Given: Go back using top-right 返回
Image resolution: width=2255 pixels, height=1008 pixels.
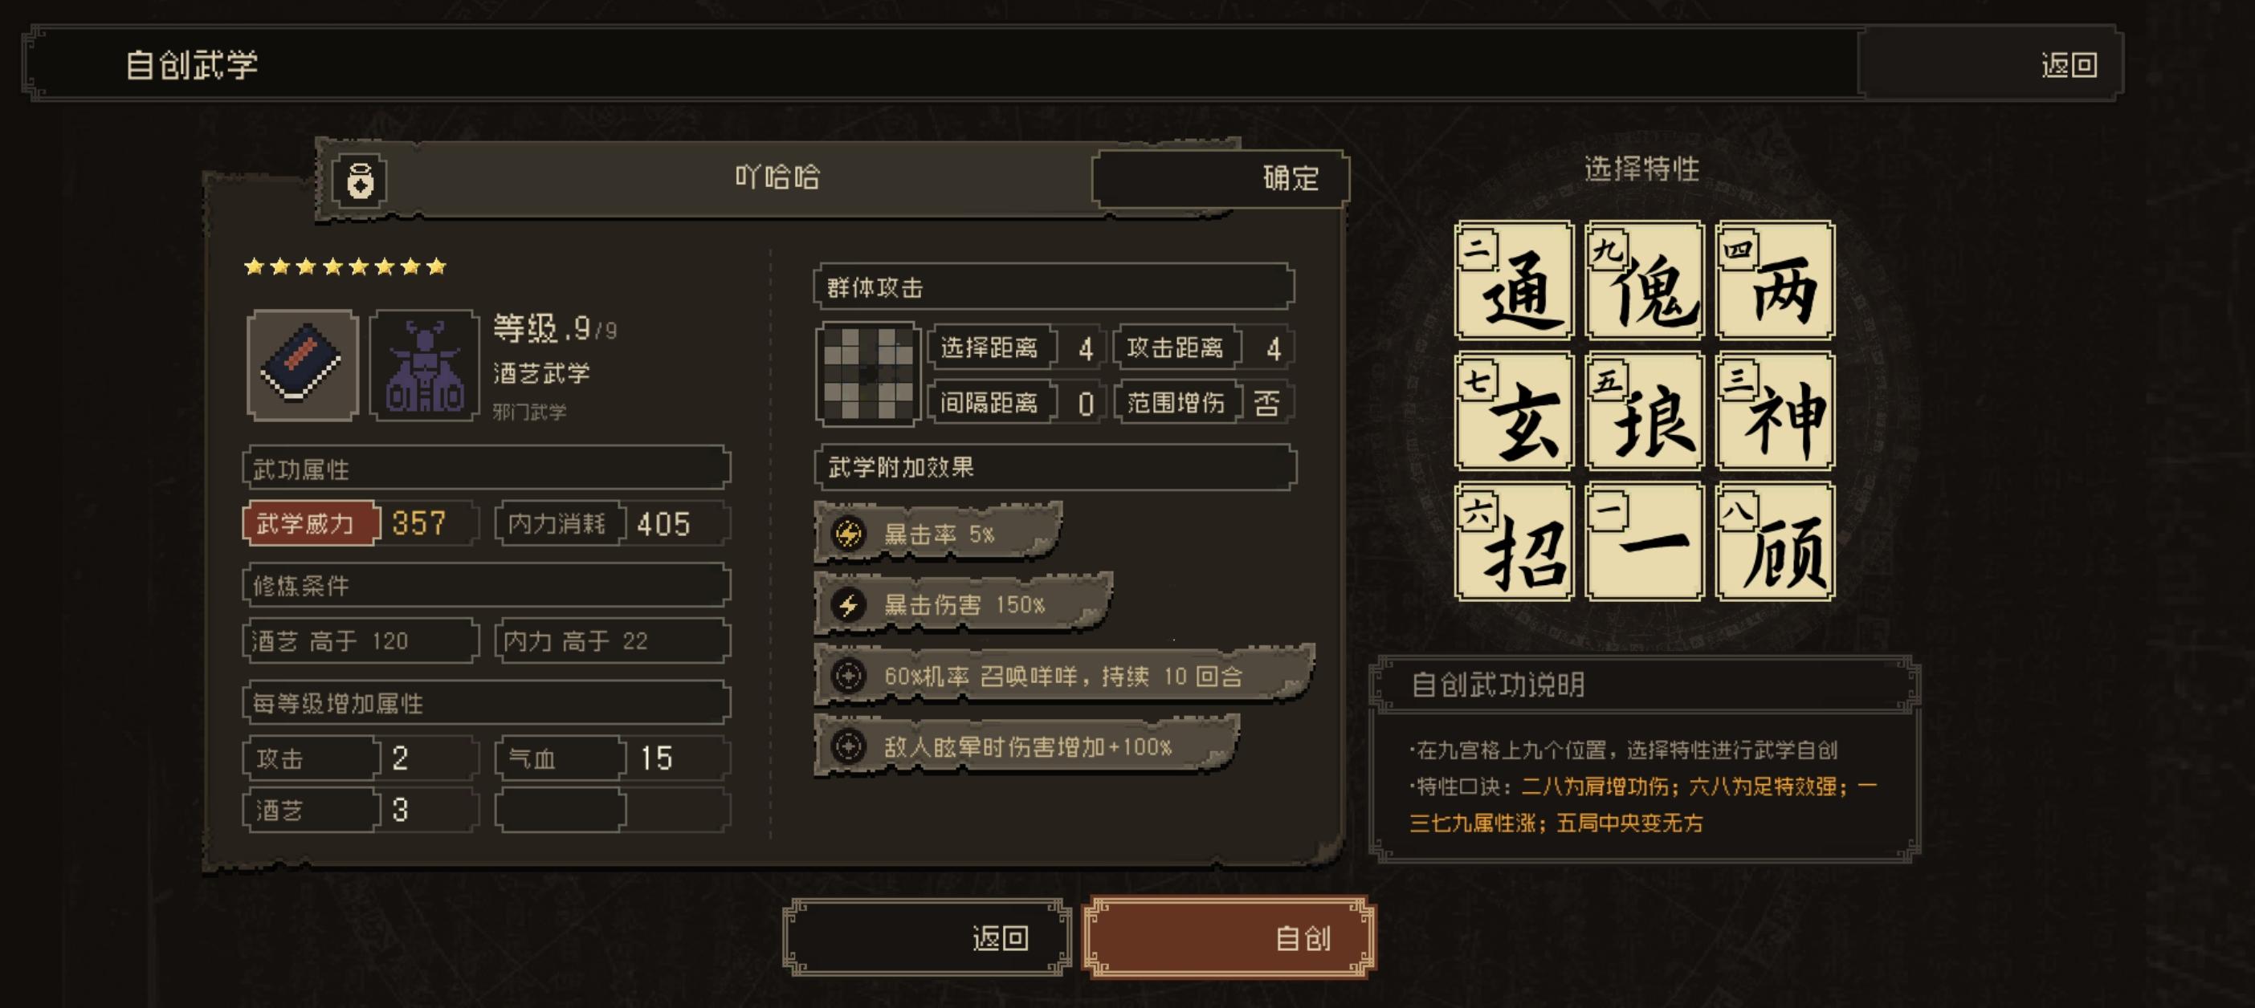Looking at the screenshot, I should (1990, 64).
